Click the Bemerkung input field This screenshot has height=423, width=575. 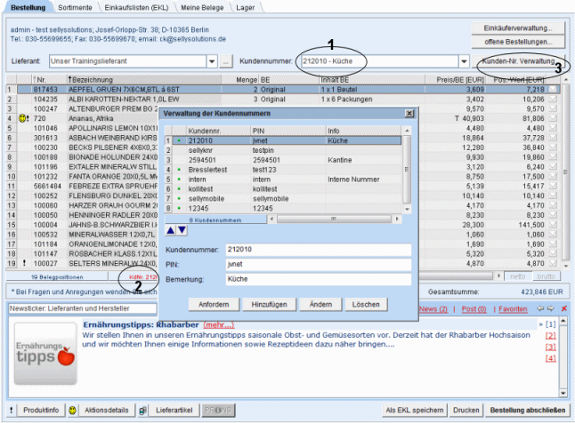(x=317, y=279)
